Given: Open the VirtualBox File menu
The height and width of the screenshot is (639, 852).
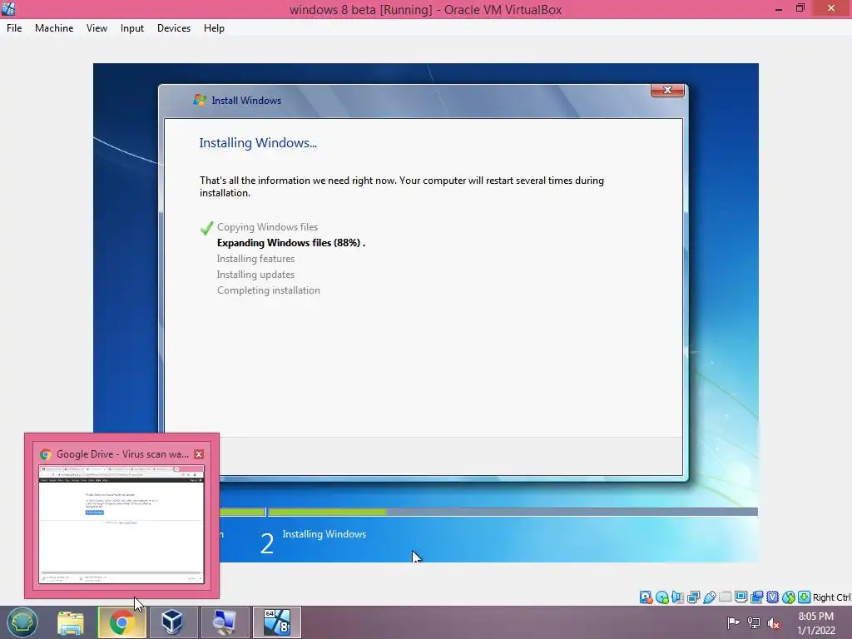Looking at the screenshot, I should (x=14, y=28).
